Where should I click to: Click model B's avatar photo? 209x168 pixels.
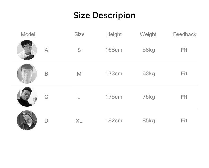[27, 74]
